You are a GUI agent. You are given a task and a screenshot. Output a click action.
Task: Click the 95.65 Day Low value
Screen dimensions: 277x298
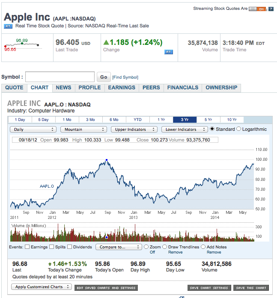173,264
